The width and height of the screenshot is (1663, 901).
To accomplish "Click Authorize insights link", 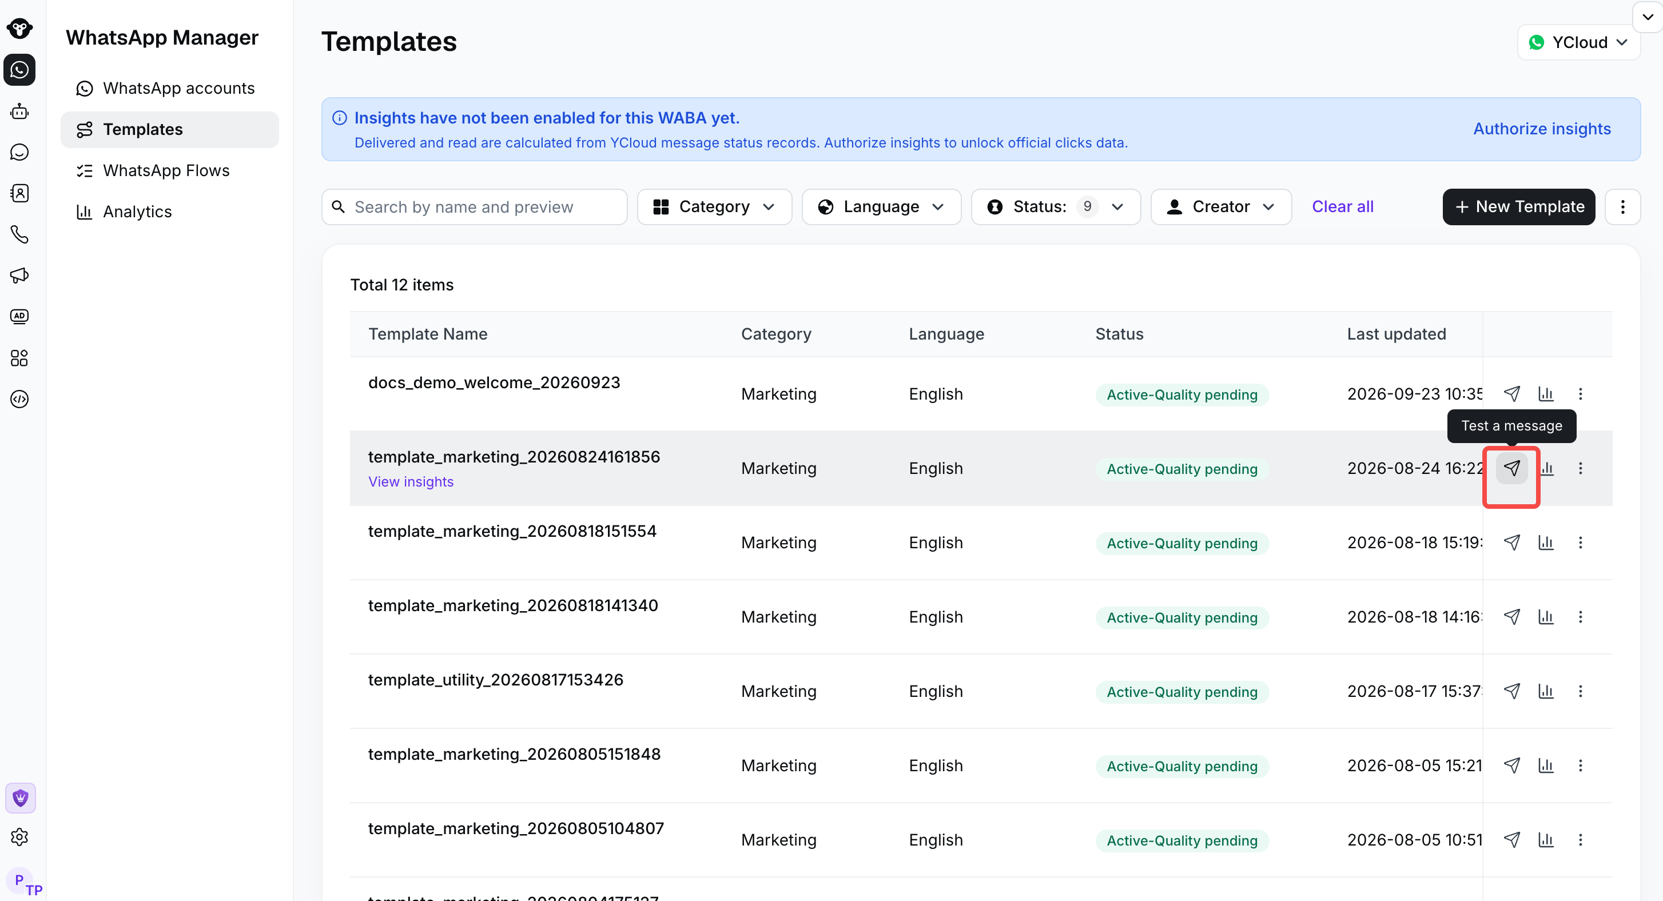I will [x=1542, y=129].
